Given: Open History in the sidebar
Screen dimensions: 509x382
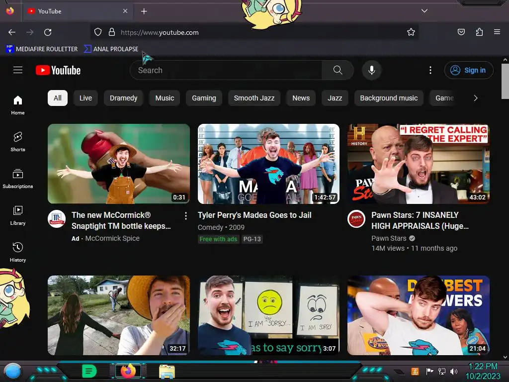Looking at the screenshot, I should pyautogui.click(x=18, y=252).
